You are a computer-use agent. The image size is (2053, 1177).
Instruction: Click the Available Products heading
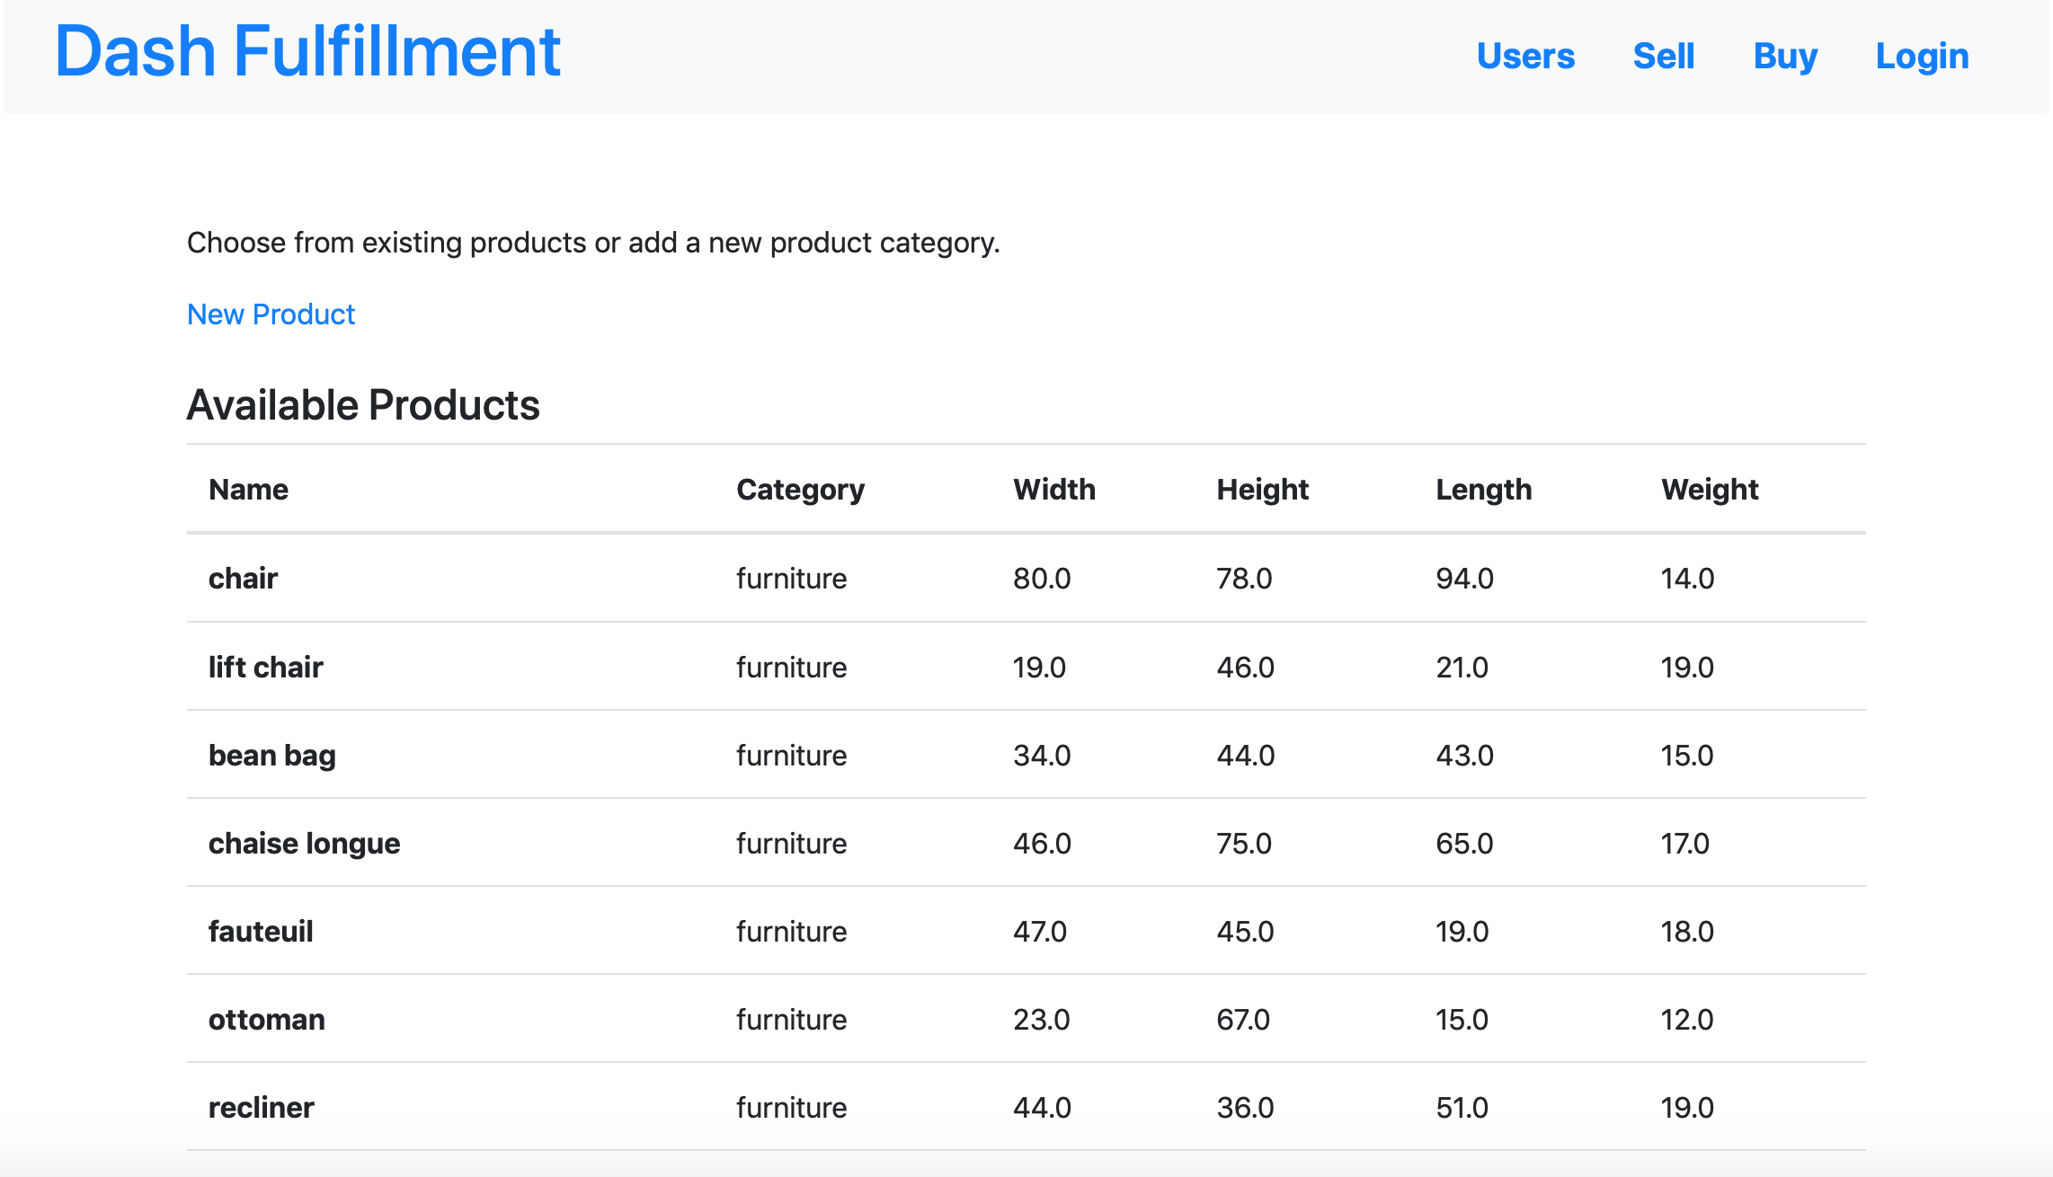363,405
